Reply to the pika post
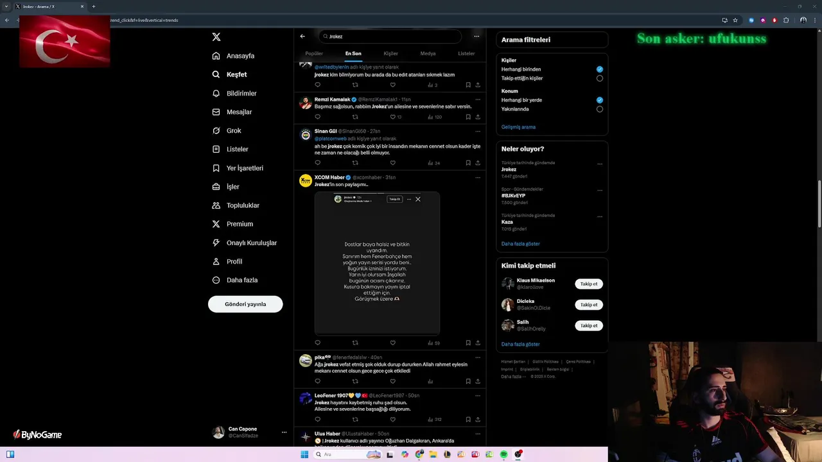The height and width of the screenshot is (462, 822). pos(317,381)
